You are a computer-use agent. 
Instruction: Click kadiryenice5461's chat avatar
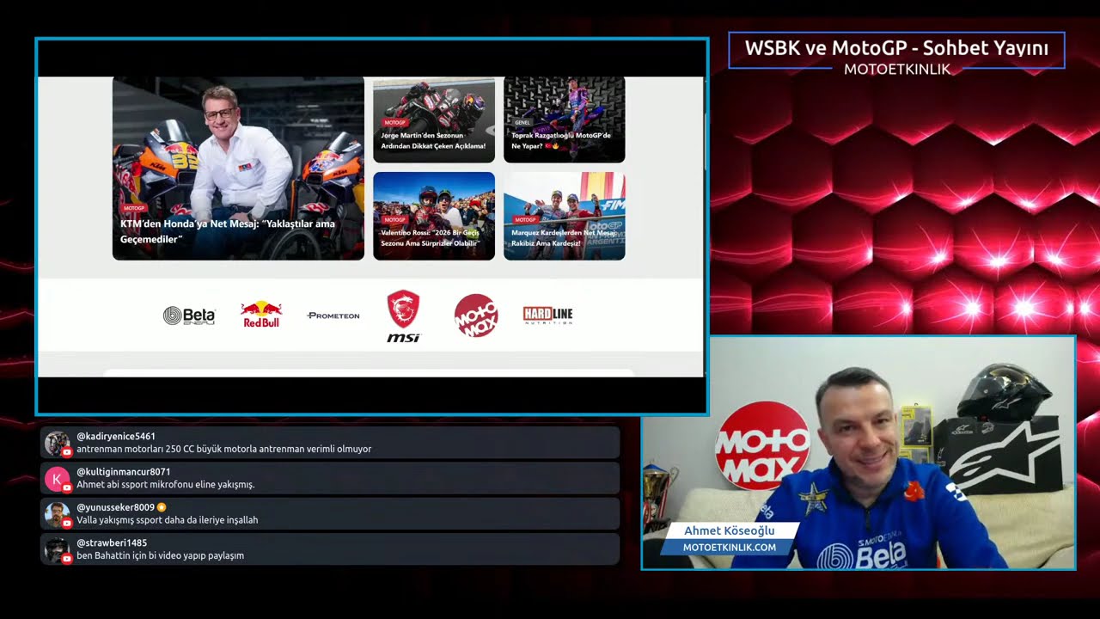(58, 444)
